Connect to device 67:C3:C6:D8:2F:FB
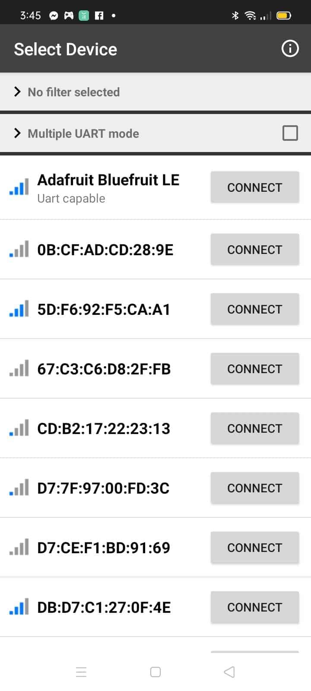Image resolution: width=311 pixels, height=691 pixels. [255, 369]
